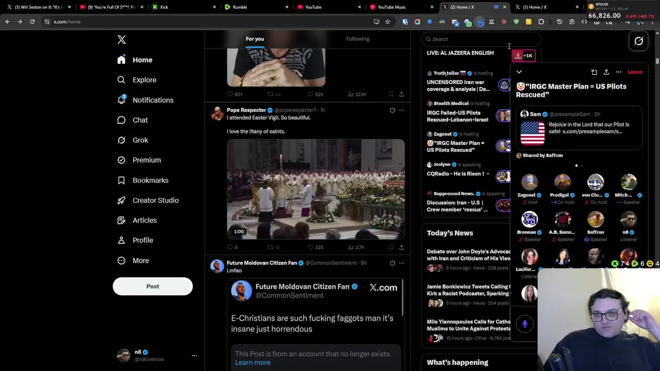Click the share icon in Space header
This screenshot has height=371, width=660.
(x=606, y=72)
